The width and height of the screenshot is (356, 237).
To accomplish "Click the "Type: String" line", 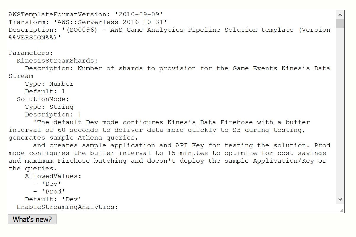I will [49, 107].
